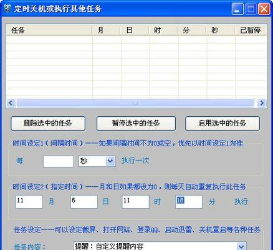Click the 任务 column header
This screenshot has width=273, height=250.
tap(49, 30)
